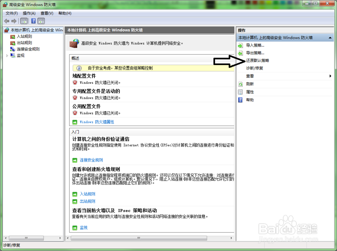Open the 入站规则 link in center pane
The height and width of the screenshot is (251, 337).
tap(88, 194)
